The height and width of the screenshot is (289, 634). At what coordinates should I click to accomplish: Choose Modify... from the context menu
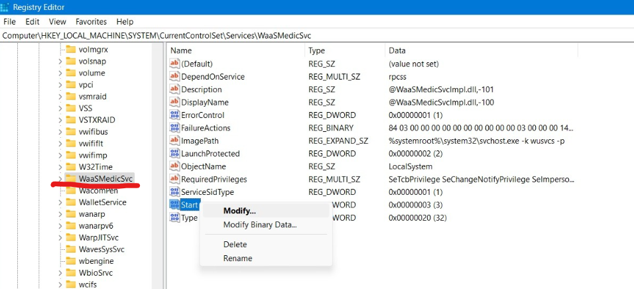pyautogui.click(x=266, y=211)
